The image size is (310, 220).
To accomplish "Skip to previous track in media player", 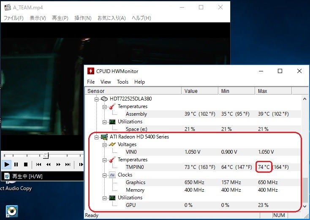I will 39,164.
